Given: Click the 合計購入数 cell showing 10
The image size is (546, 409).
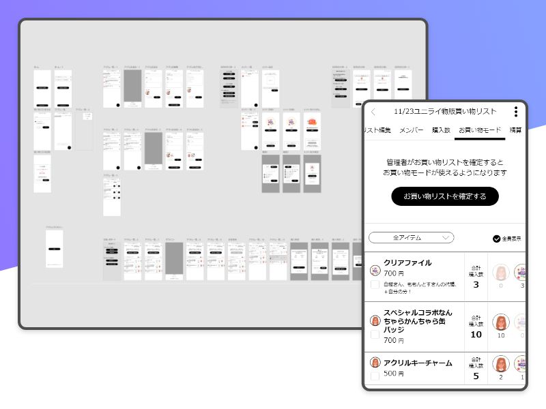Looking at the screenshot, I should (476, 327).
